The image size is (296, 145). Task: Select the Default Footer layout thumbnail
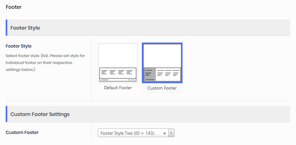coord(118,63)
